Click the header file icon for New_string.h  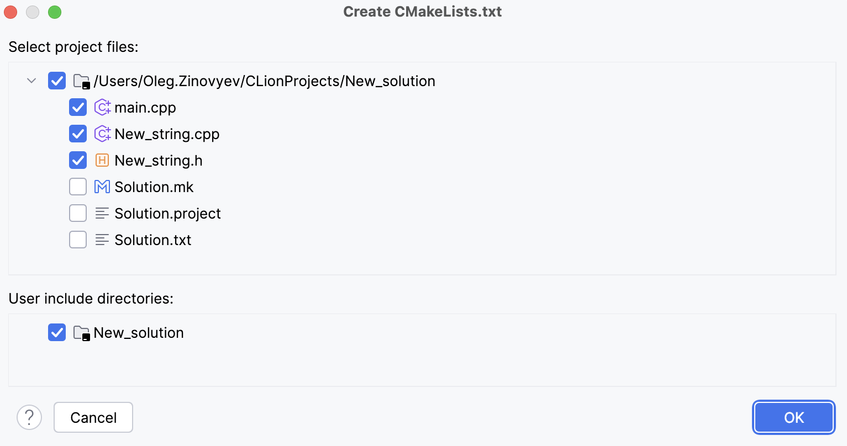(x=102, y=160)
